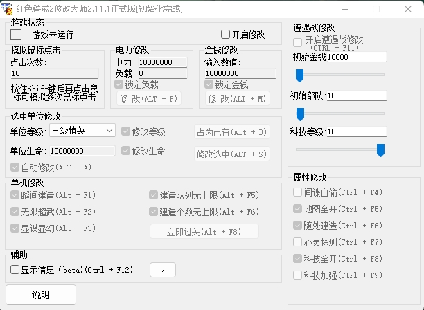424x310 pixels.
Task: Open the 单位等级 dropdown showing 三级精英
Action: click(82, 130)
